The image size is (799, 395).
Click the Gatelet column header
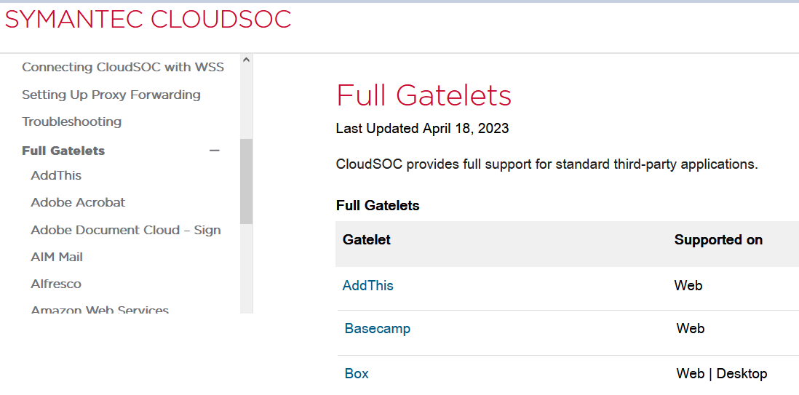click(367, 240)
